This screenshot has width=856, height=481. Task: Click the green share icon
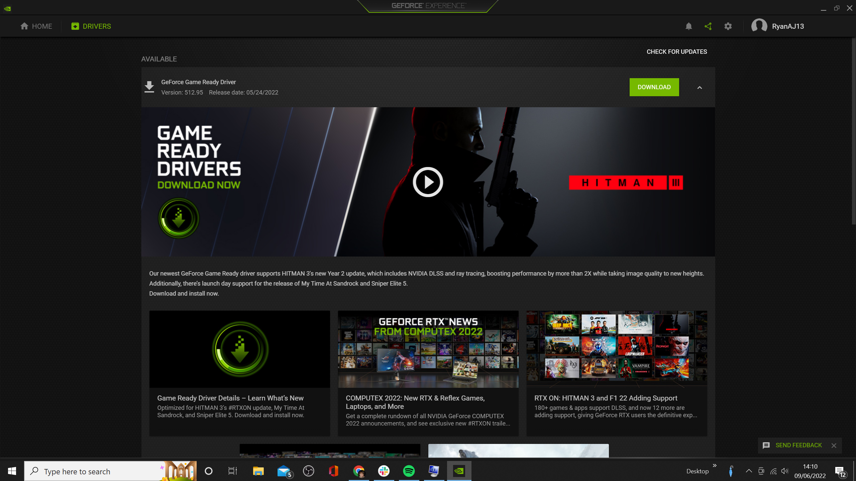pyautogui.click(x=708, y=26)
